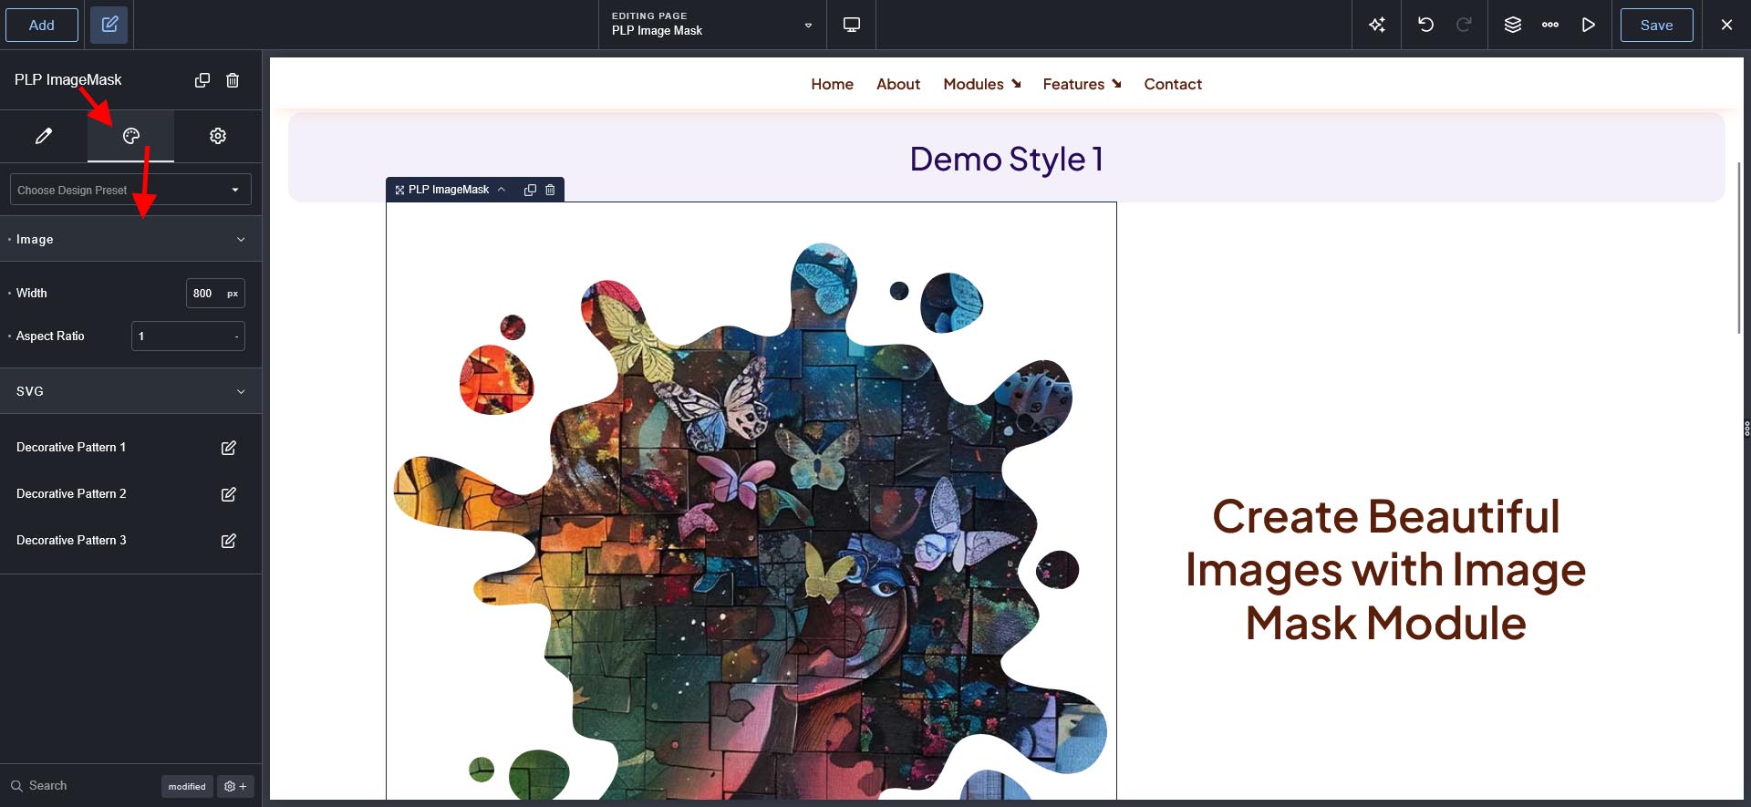The width and height of the screenshot is (1751, 807).
Task: Collapse the Image section
Action: 130,239
